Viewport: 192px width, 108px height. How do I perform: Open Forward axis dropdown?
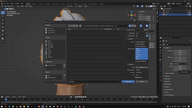(x=142, y=73)
